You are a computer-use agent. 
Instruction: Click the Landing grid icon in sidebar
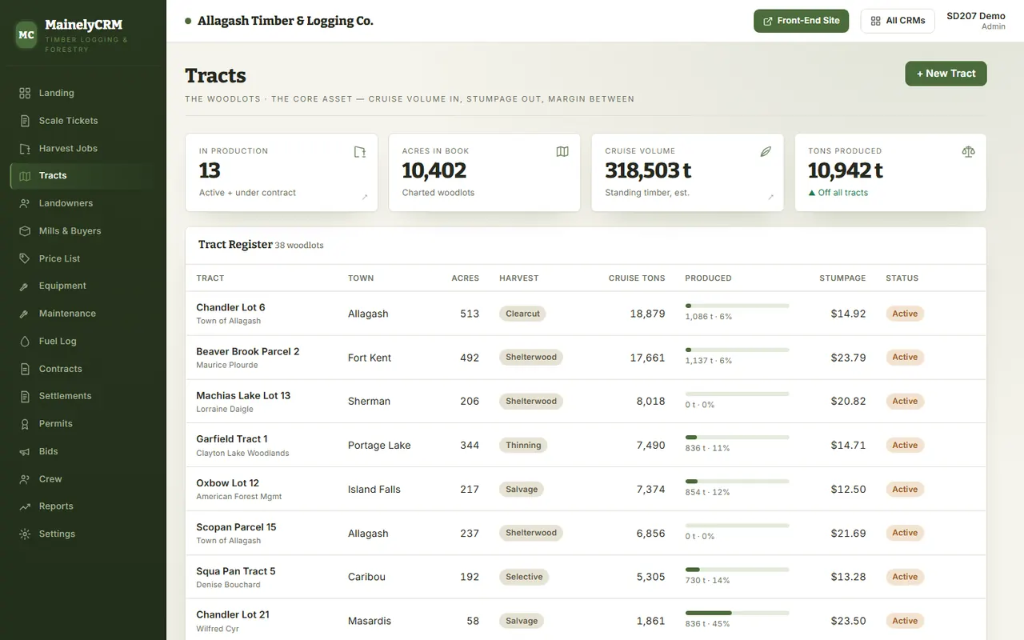tap(25, 93)
